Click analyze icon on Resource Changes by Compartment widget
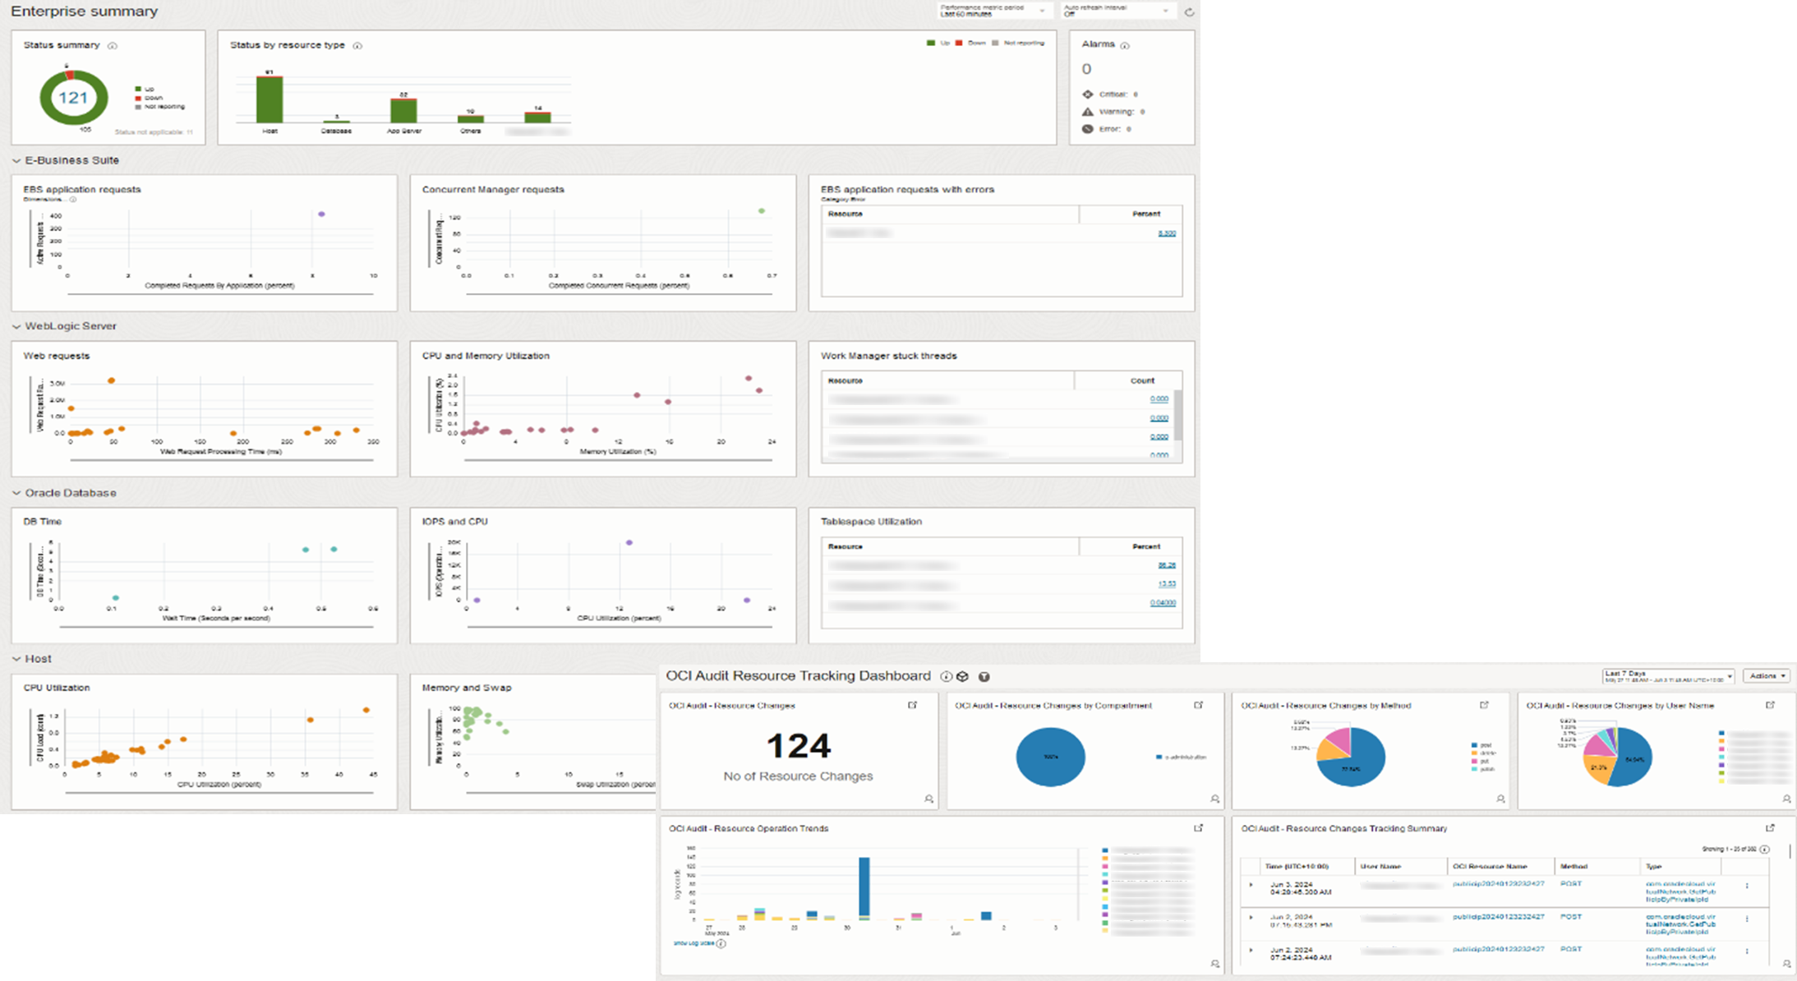The image size is (1797, 981). [1214, 799]
